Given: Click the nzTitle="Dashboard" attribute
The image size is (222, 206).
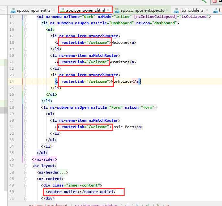Looking at the screenshot, I should point(112,23).
